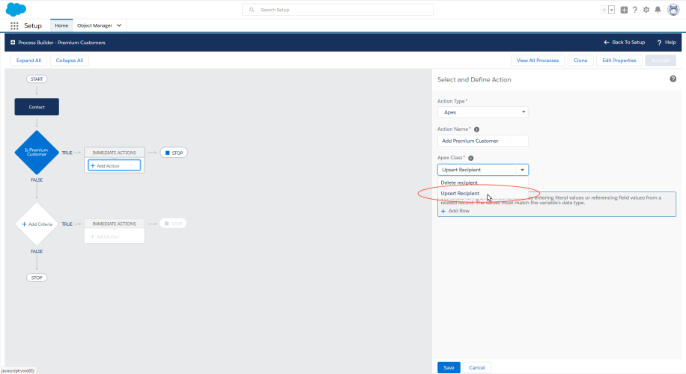Open the favorites list dropdown arrow
Image resolution: width=686 pixels, height=374 pixels.
click(x=612, y=10)
